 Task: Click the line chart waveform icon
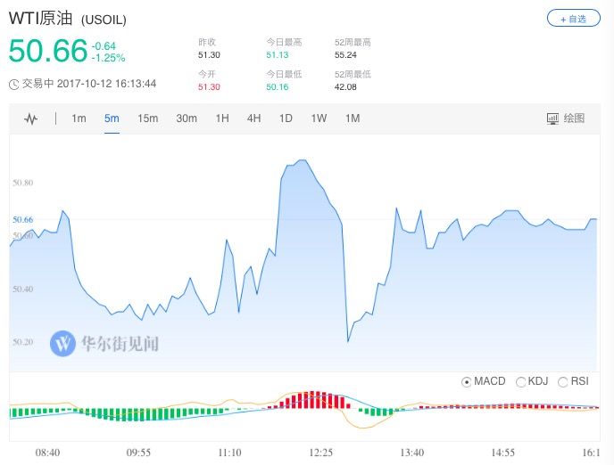[31, 118]
